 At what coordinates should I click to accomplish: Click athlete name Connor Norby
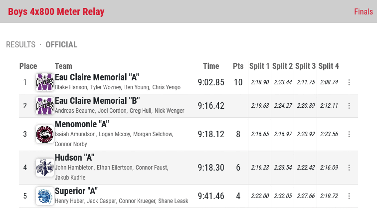[71, 144]
